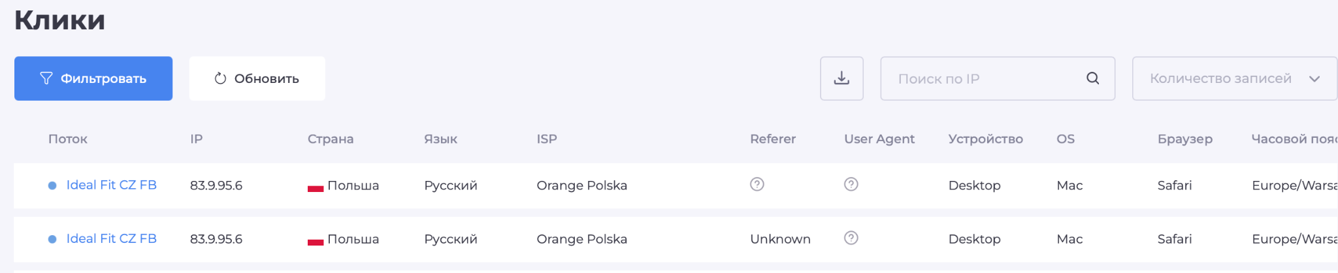Open the Количество записей dropdown

click(x=1234, y=78)
